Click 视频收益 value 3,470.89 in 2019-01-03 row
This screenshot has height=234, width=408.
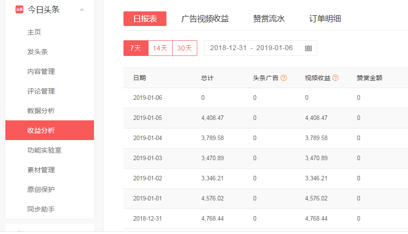click(316, 158)
